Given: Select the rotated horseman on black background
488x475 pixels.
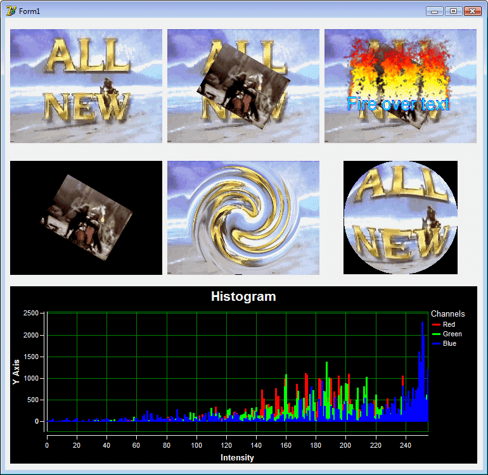Looking at the screenshot, I should pyautogui.click(x=86, y=218).
